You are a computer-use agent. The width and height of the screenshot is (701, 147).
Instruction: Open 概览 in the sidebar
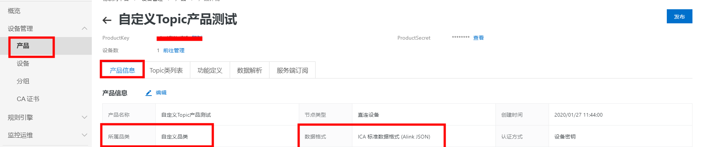14,11
